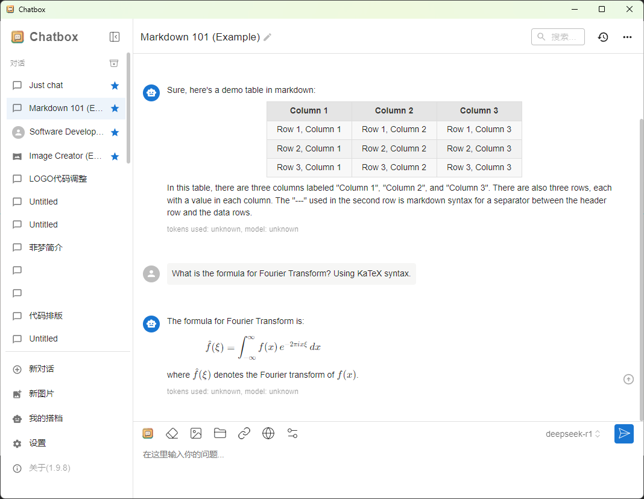Viewport: 644px width, 499px height.
Task: Toggle the star on Image Creator conversation
Action: pyautogui.click(x=115, y=156)
